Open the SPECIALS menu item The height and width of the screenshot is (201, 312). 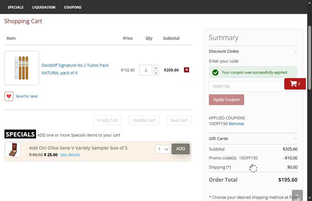coord(16,7)
